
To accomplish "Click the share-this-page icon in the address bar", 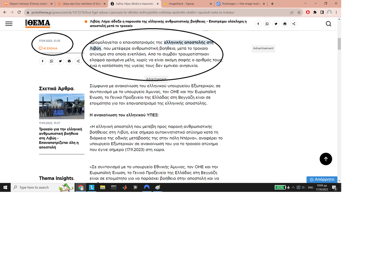I will point(292,12).
